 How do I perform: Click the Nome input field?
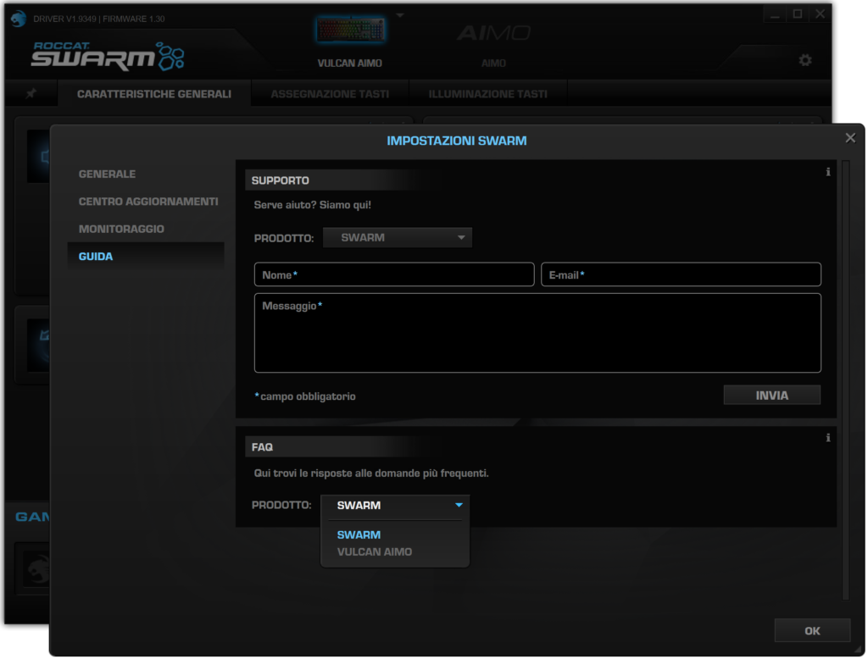394,274
